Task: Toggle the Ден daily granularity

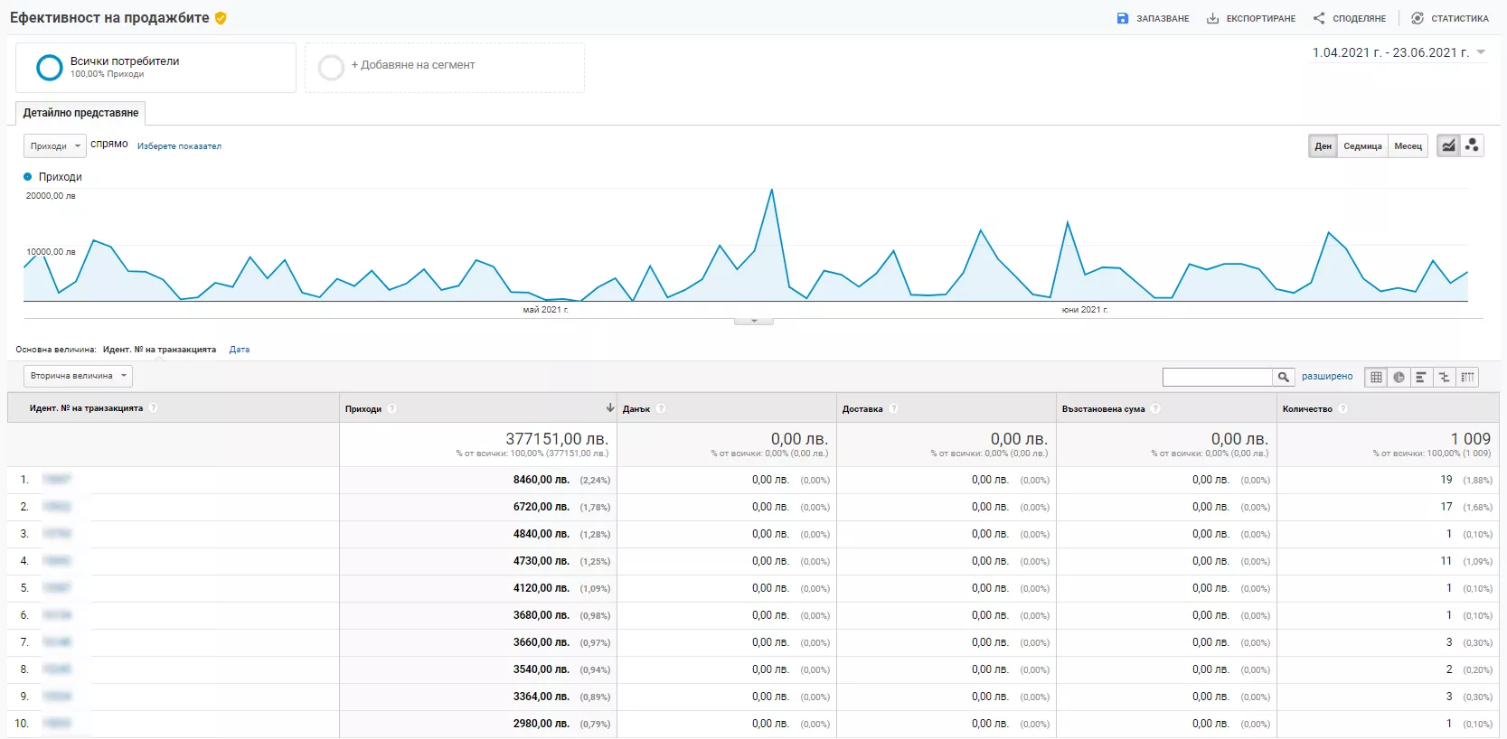Action: coord(1323,146)
